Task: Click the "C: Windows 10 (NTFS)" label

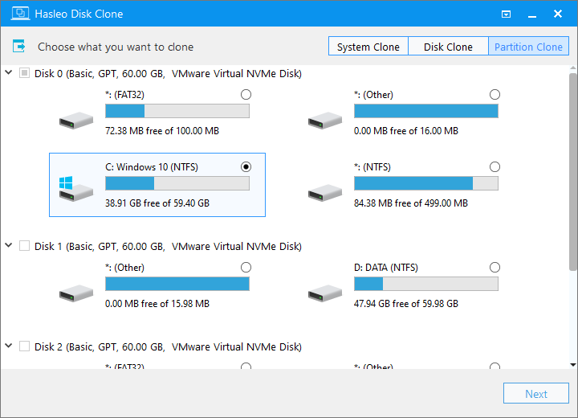Action: 152,167
